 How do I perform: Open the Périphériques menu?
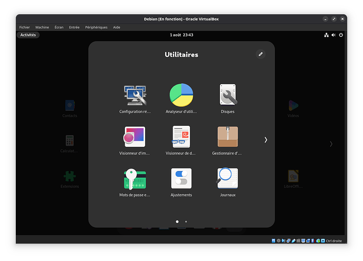click(x=96, y=27)
